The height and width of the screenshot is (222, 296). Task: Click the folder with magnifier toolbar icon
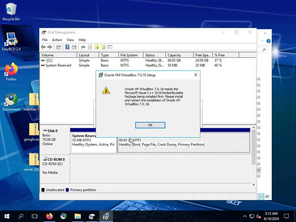(x=103, y=47)
